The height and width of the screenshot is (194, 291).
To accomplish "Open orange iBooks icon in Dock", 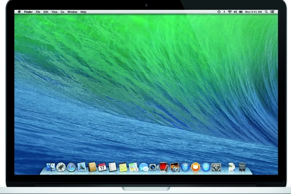I will (196, 167).
